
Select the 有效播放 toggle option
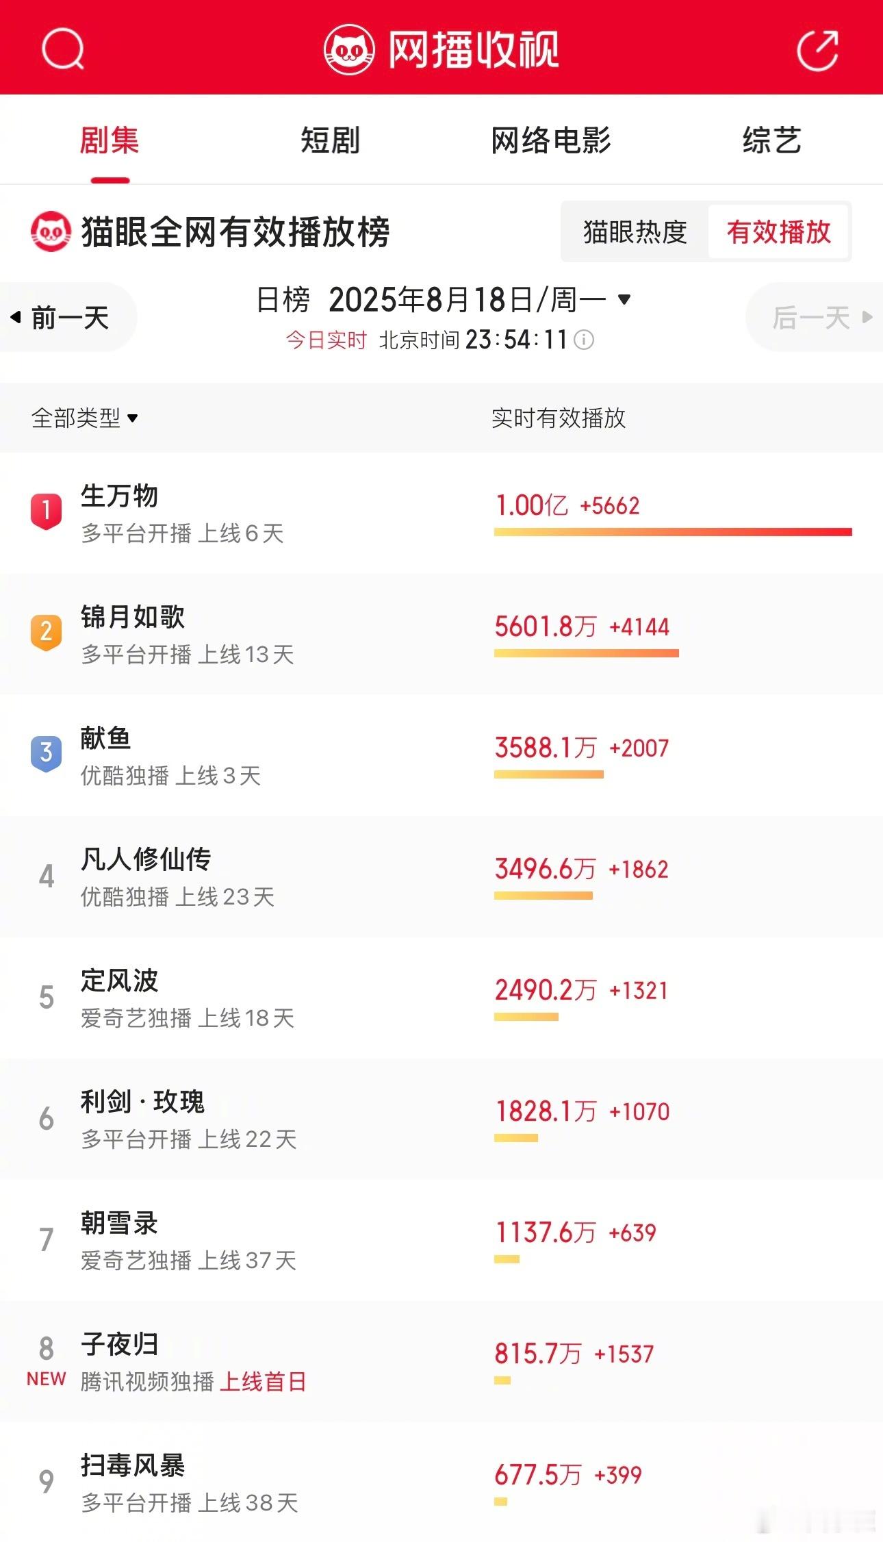(x=779, y=232)
